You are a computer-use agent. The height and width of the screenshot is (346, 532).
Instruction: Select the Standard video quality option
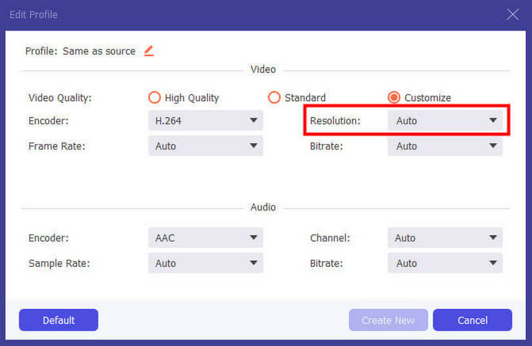[274, 98]
